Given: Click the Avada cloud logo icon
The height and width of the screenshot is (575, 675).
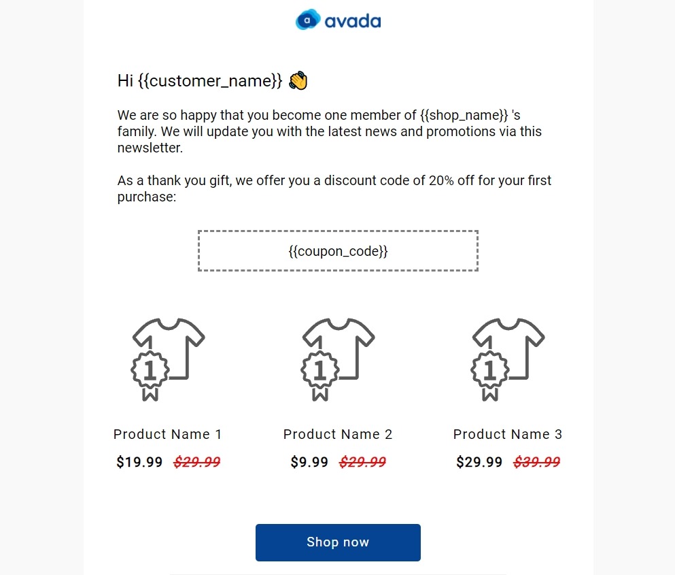Looking at the screenshot, I should pyautogui.click(x=308, y=20).
